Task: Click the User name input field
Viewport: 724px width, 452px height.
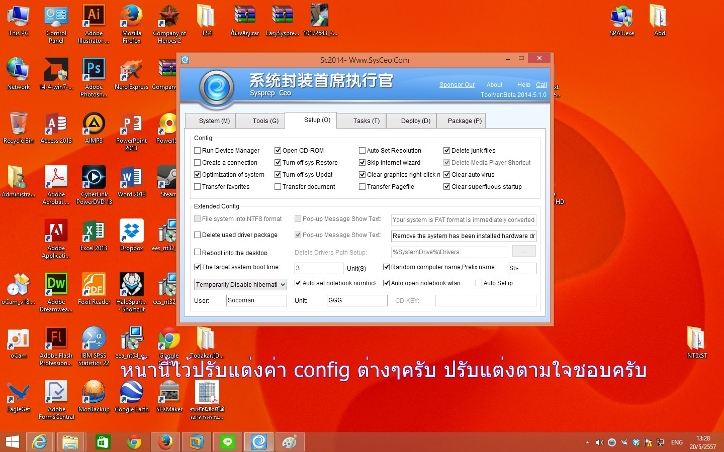Action: pos(256,300)
